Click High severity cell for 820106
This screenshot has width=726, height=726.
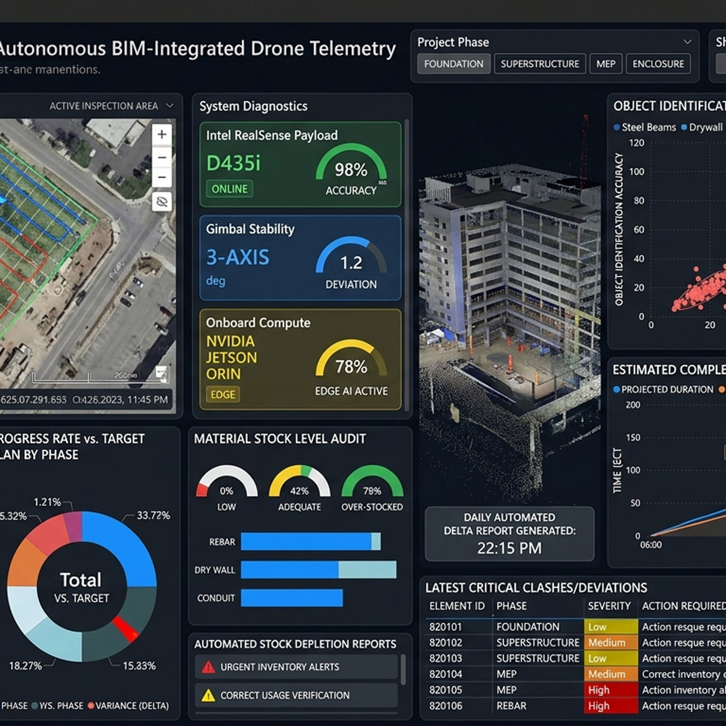pos(611,706)
